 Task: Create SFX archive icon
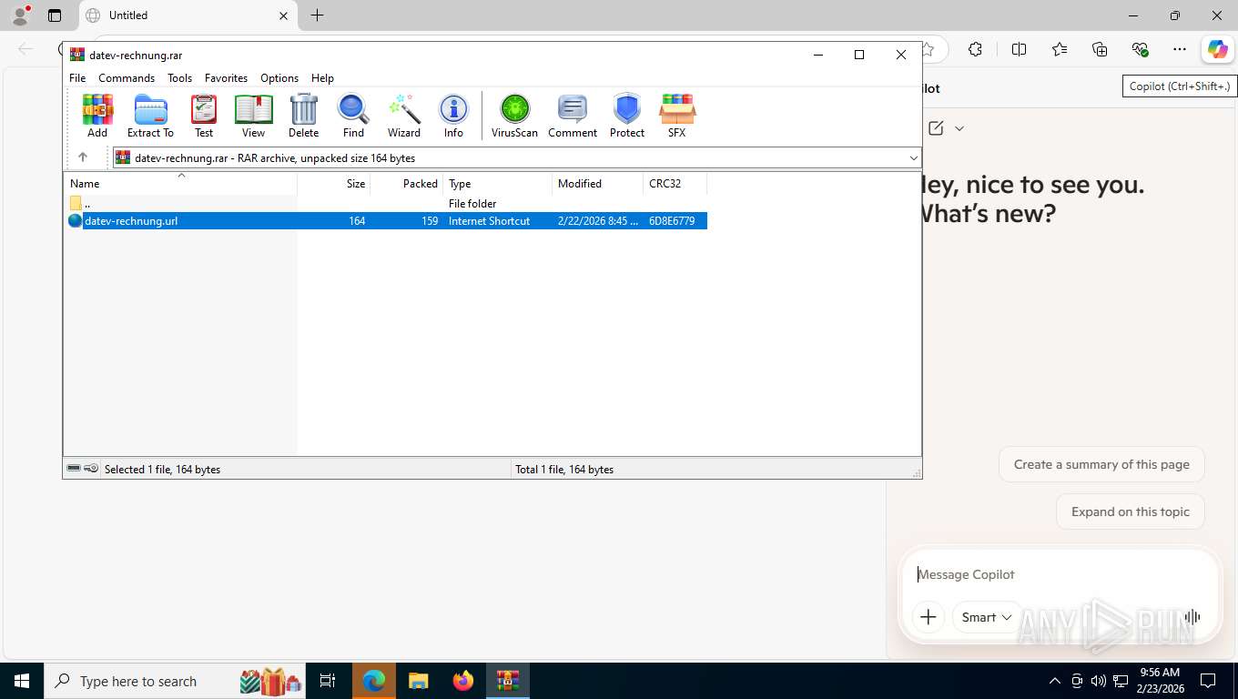pyautogui.click(x=676, y=116)
